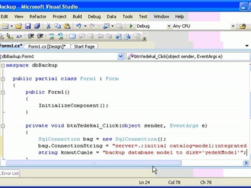The height and width of the screenshot is (188, 251).
Task: Click the Undo arrow icon
Action: coord(79,26)
